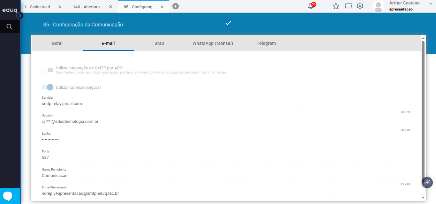Open the chat bubble support widget
Image resolution: width=436 pixels, height=204 pixels.
point(8,196)
